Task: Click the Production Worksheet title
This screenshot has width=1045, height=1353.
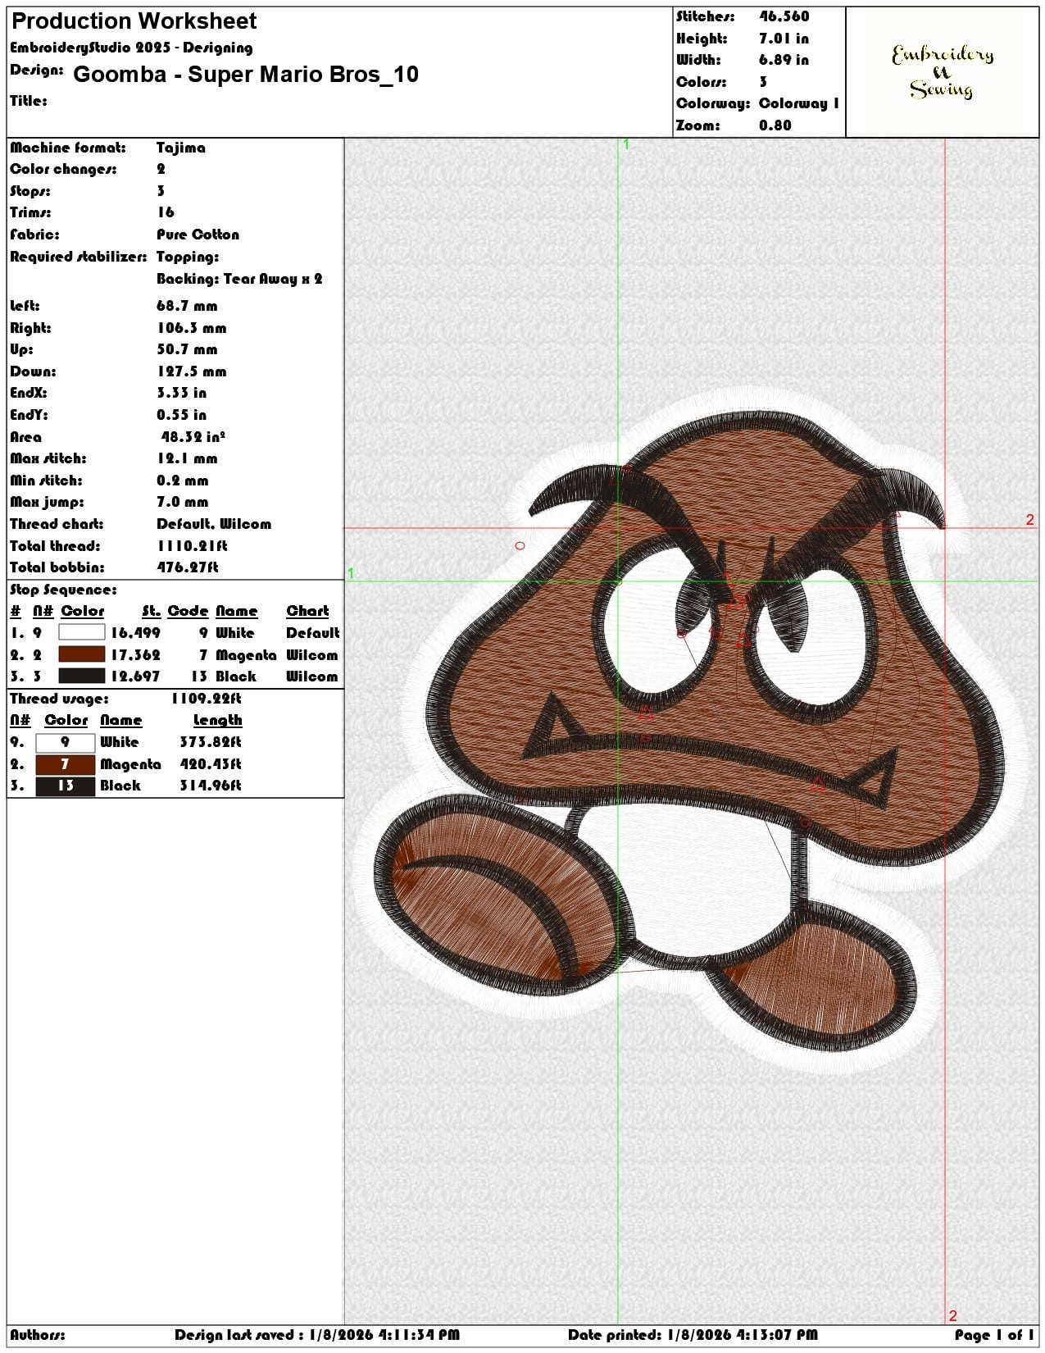Action: (134, 21)
